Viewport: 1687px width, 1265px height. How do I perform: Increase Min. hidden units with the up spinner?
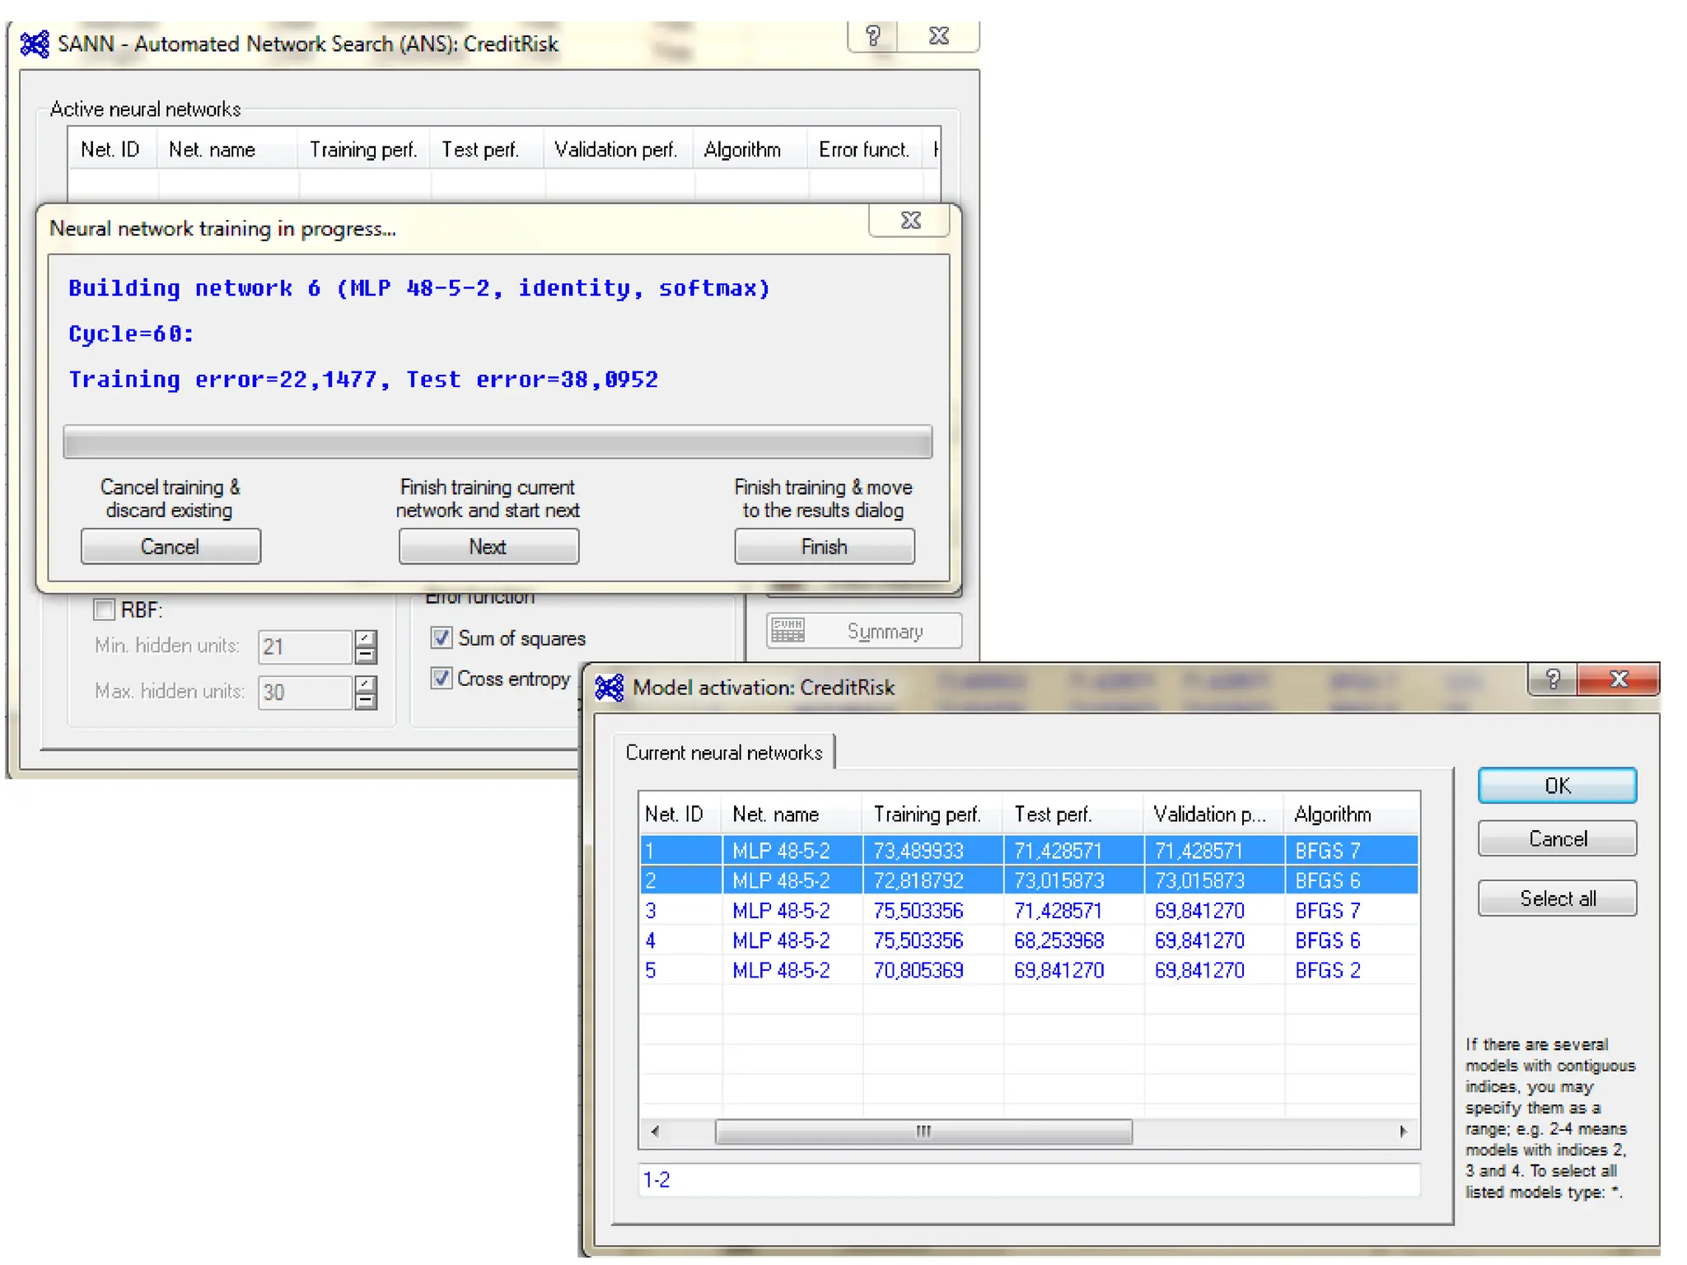tap(366, 638)
